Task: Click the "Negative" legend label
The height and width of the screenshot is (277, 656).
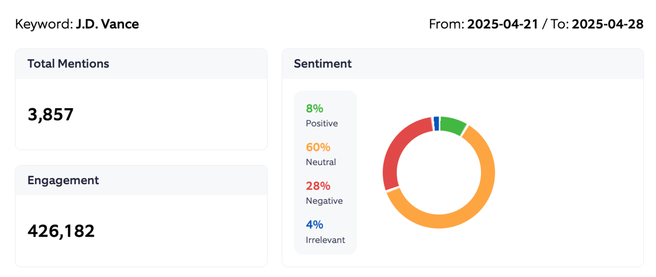Action: pos(324,201)
